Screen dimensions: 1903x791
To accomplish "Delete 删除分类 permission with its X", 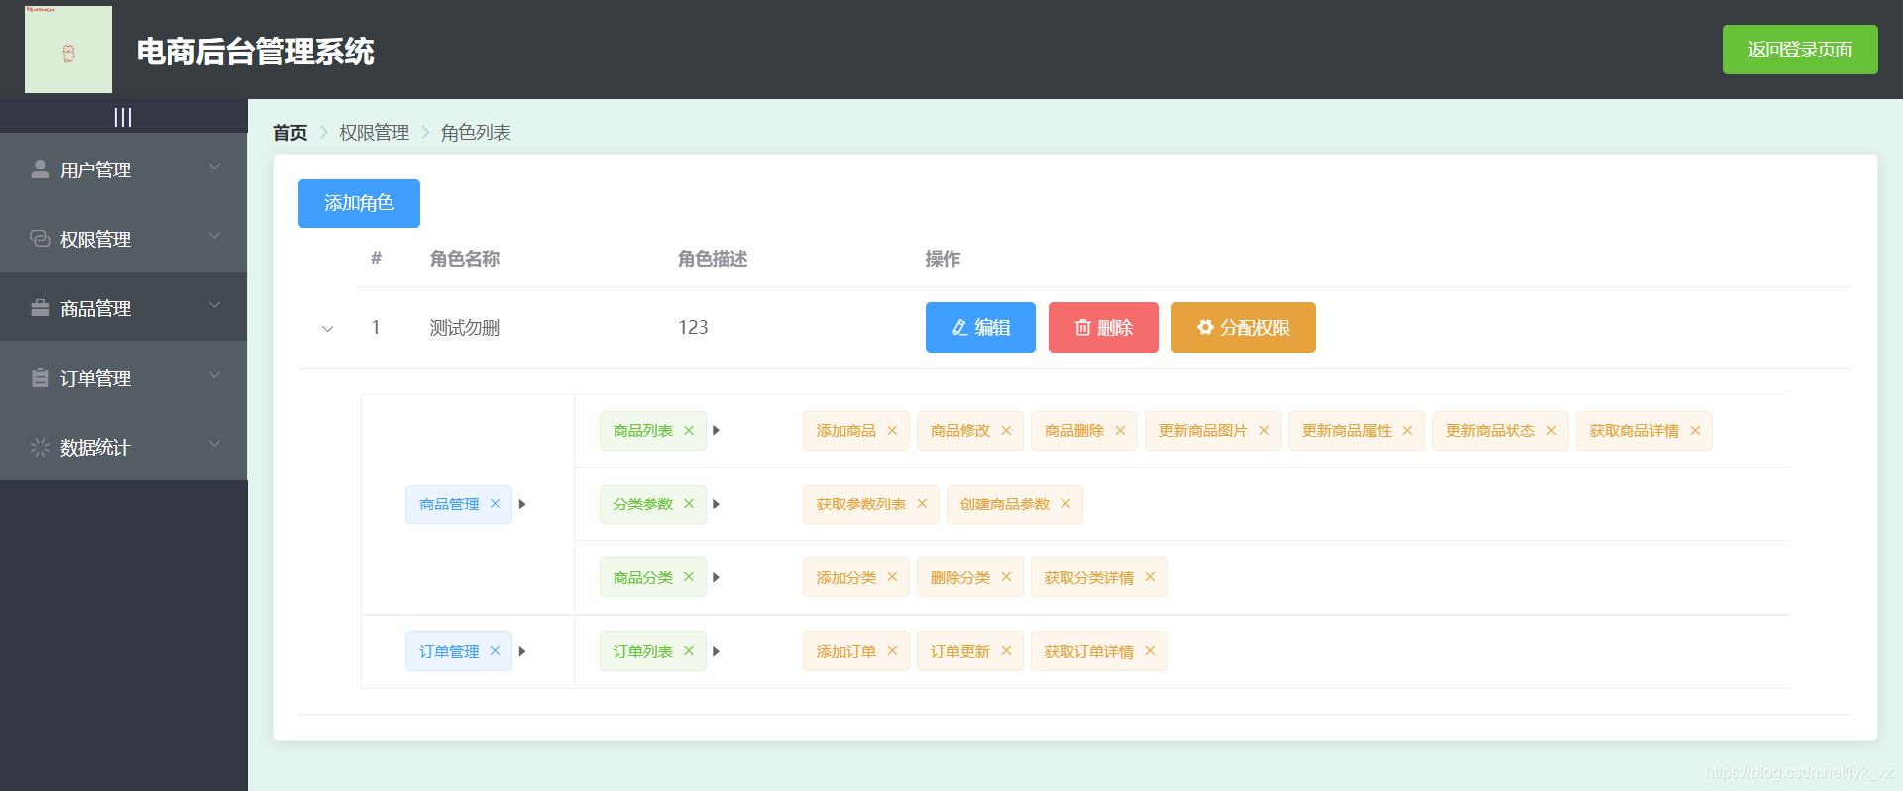I will (x=1006, y=577).
